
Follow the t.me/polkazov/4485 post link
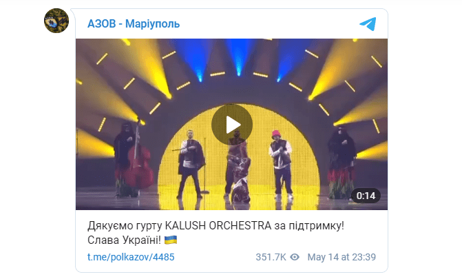coord(131,257)
